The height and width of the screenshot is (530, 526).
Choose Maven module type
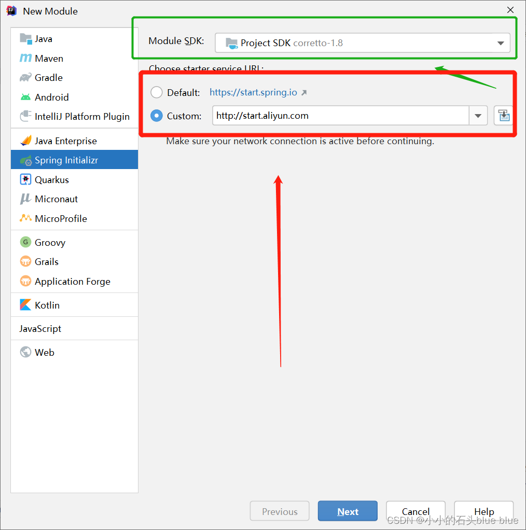[74, 59]
